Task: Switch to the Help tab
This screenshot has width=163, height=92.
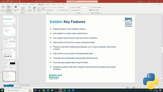Action: click(63, 4)
